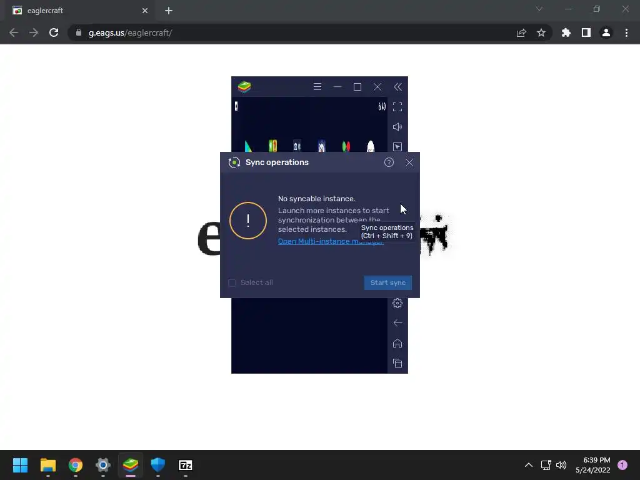Viewport: 640px width, 480px height.
Task: Minimize the BlueStacks window
Action: (337, 87)
